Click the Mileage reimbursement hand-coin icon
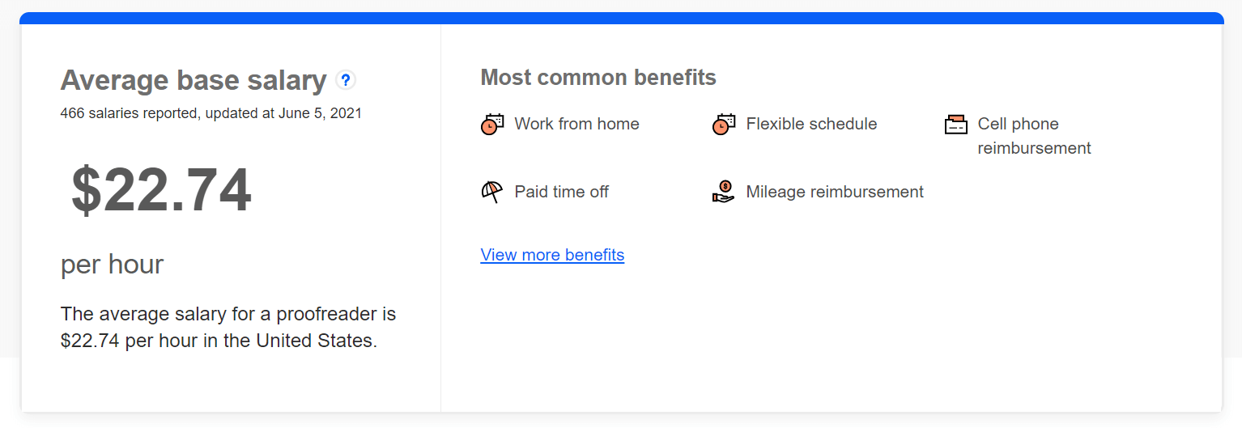 tap(723, 192)
